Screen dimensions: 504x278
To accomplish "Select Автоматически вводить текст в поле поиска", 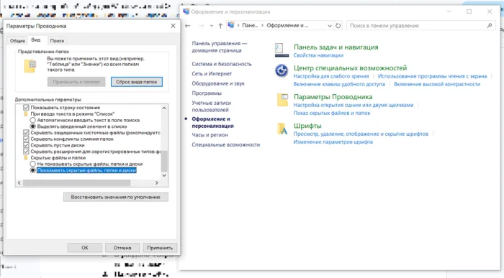I will 33,120.
